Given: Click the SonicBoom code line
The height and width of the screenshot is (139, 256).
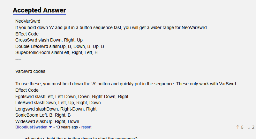Looking at the screenshot, I should click(x=43, y=115).
